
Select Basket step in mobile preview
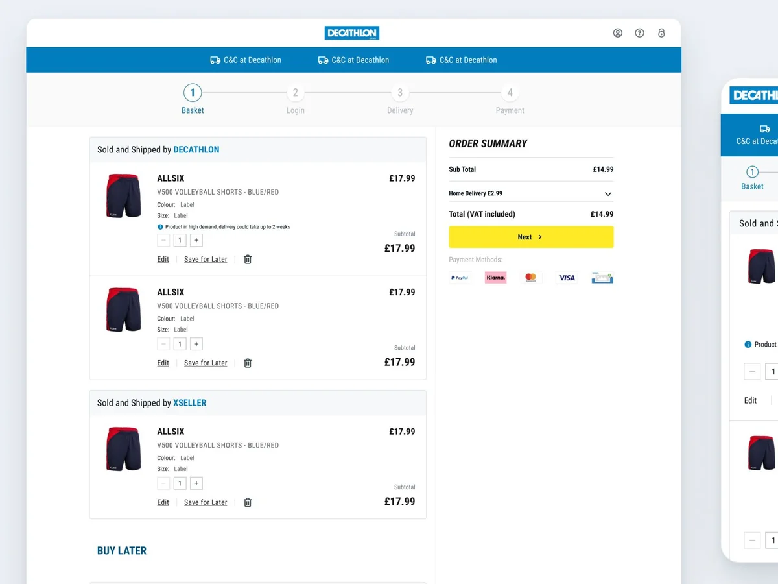[x=752, y=178]
